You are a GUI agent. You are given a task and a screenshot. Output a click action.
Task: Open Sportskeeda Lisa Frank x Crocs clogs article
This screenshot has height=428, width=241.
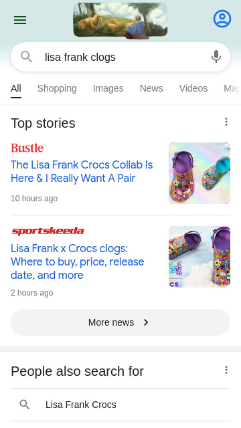(78, 261)
